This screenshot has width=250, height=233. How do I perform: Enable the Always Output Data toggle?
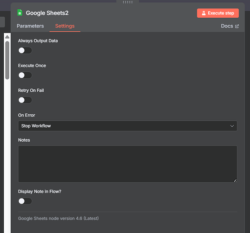point(25,50)
